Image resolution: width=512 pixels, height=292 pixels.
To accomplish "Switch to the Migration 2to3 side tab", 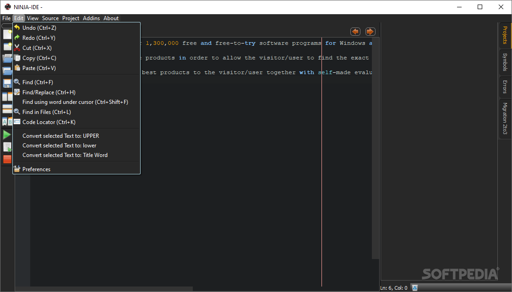I will 505,119.
